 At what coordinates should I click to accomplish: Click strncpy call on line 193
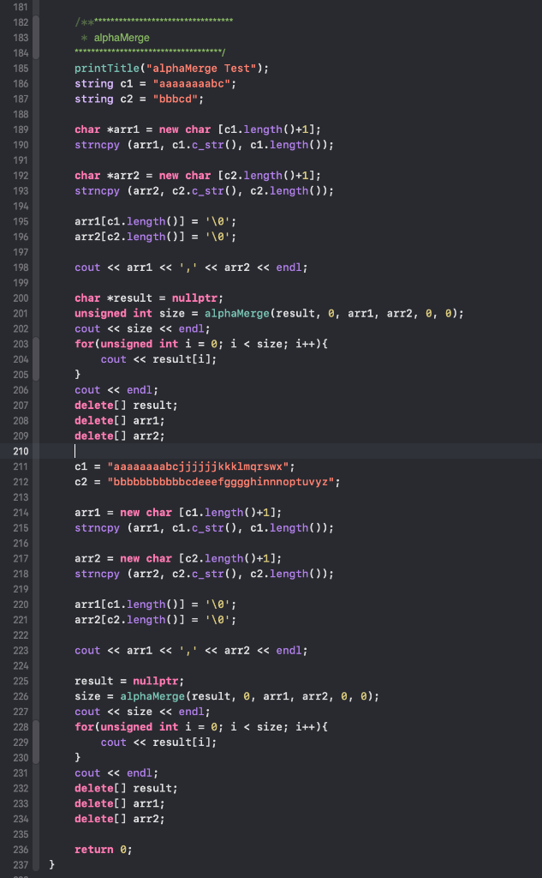(204, 191)
